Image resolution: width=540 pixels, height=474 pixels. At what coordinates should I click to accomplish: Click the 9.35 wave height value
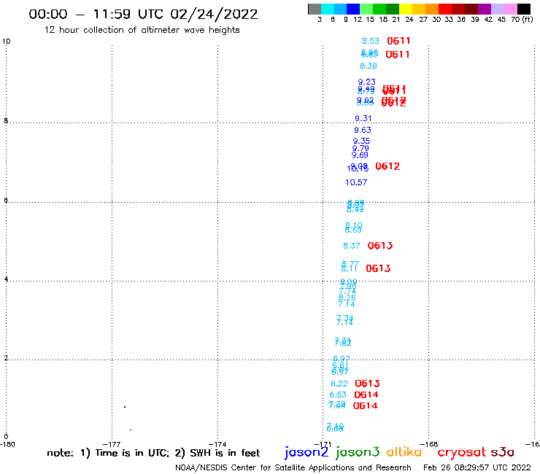(x=362, y=141)
